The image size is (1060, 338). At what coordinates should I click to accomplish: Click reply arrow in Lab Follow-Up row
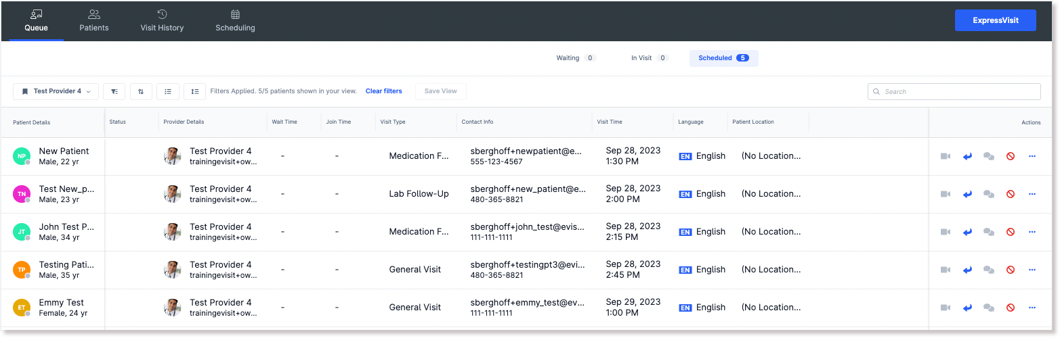coord(967,194)
